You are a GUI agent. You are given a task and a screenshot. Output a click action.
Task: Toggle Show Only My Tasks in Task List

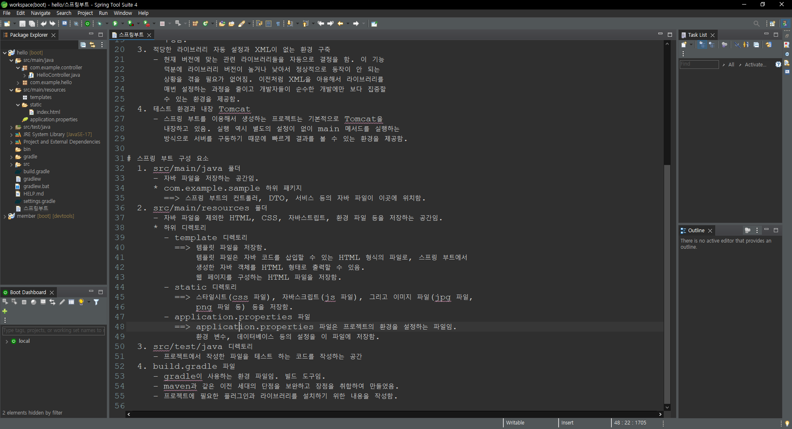tap(746, 45)
